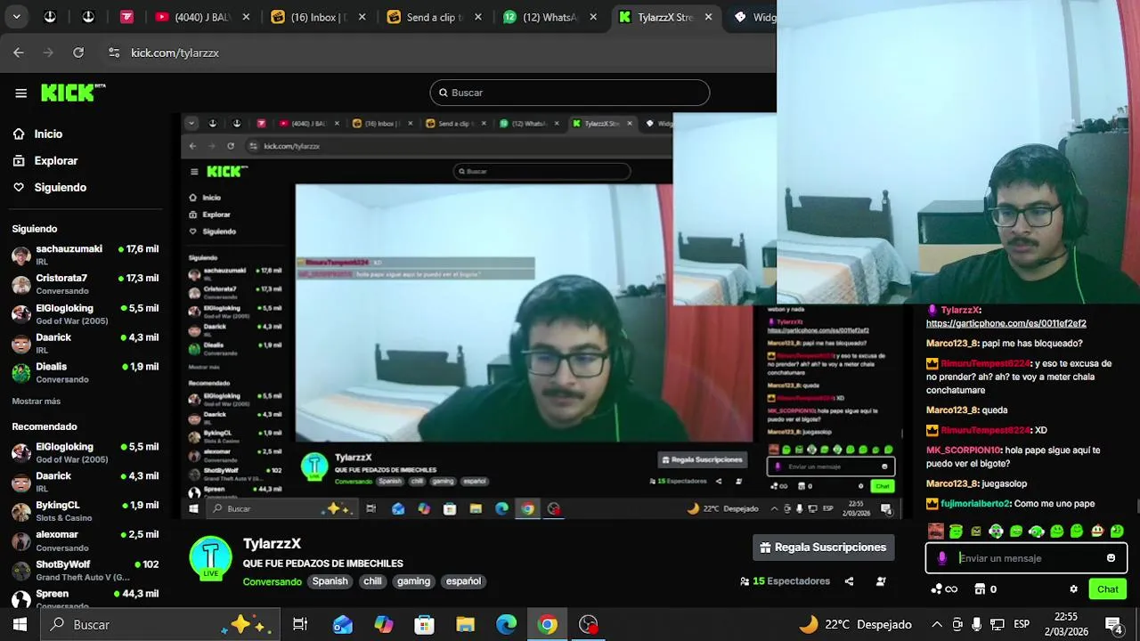Close the WhatsApp tab

[x=593, y=17]
